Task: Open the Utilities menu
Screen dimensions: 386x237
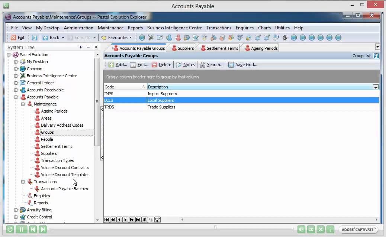Action: click(x=282, y=28)
